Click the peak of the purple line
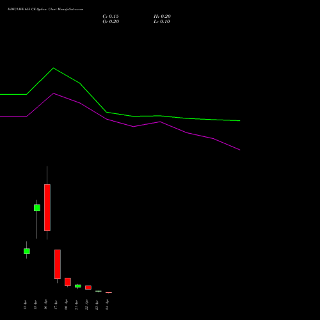Image resolution: width=320 pixels, height=320 pixels. point(54,93)
